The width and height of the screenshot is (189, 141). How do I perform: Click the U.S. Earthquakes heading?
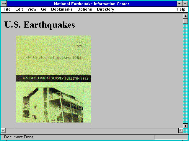pyautogui.click(x=40, y=25)
